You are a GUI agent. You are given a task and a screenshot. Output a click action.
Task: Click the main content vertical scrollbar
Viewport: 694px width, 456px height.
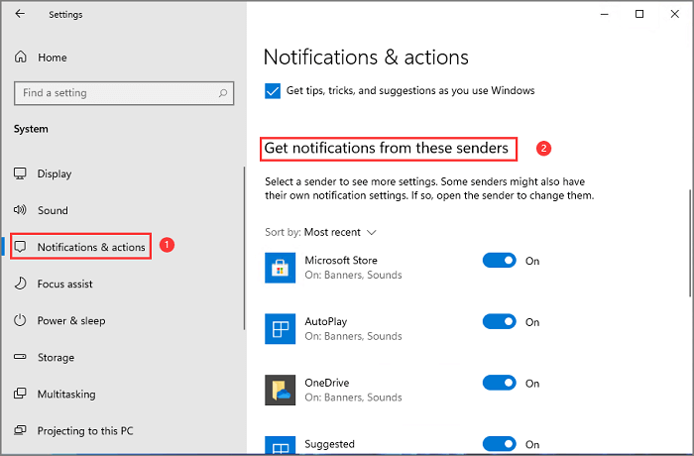point(689,243)
